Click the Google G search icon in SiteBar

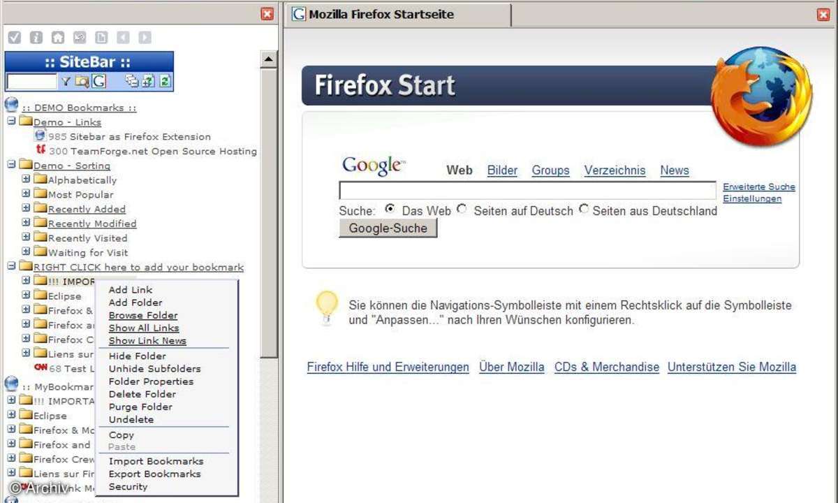[x=98, y=82]
